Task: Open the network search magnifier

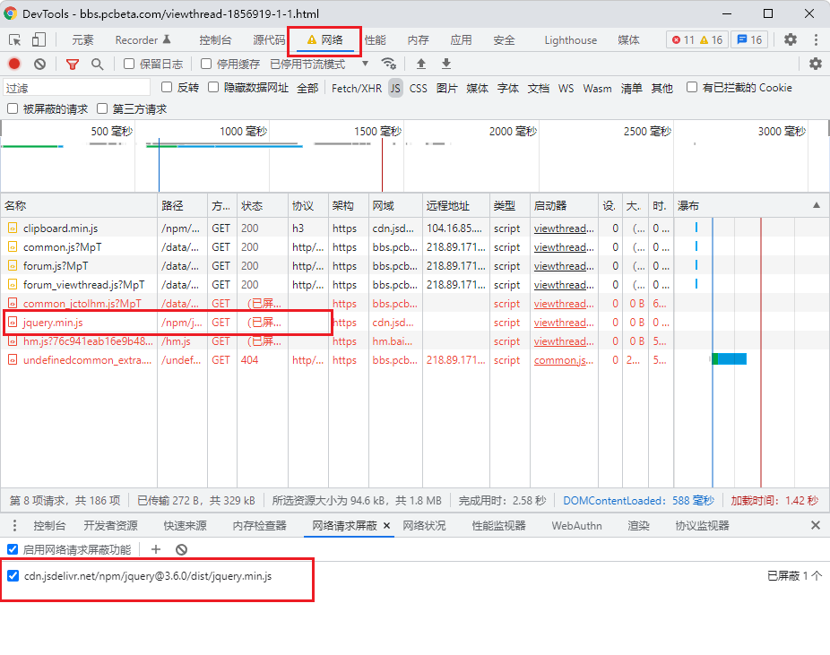Action: (x=97, y=64)
